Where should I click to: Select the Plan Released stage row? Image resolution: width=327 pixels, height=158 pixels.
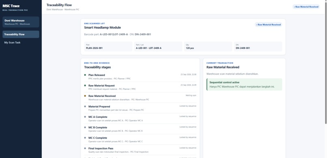(x=140, y=77)
